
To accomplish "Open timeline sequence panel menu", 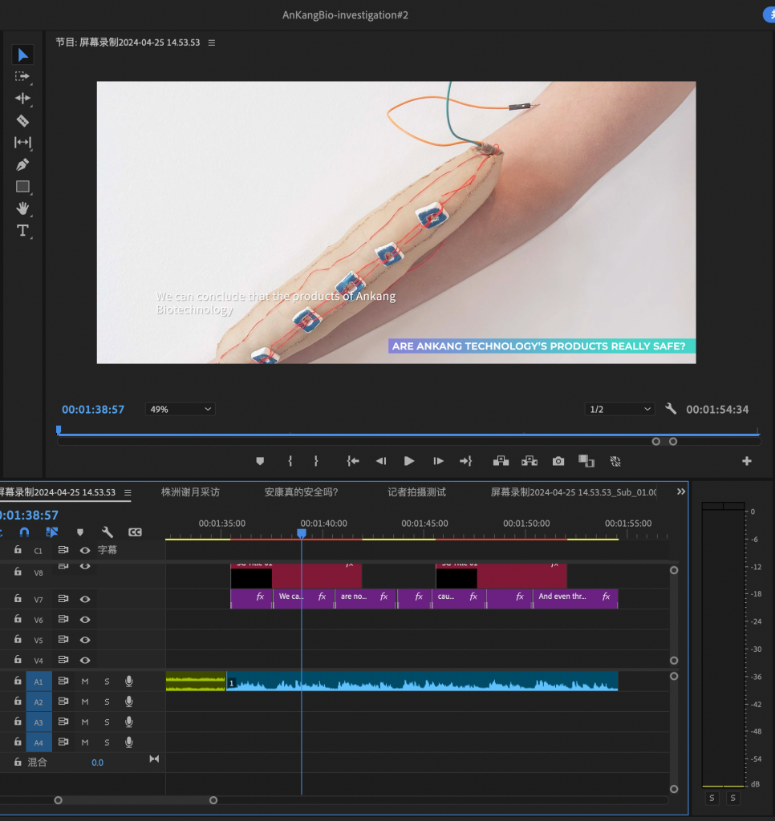I will pyautogui.click(x=128, y=493).
